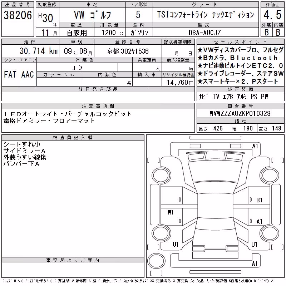Click recycling deposit 14,760円
This screenshot has width=286, height=286.
180,83
